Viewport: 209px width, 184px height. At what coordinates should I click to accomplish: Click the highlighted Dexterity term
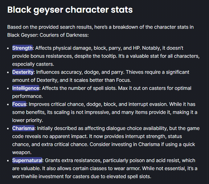click(x=23, y=72)
